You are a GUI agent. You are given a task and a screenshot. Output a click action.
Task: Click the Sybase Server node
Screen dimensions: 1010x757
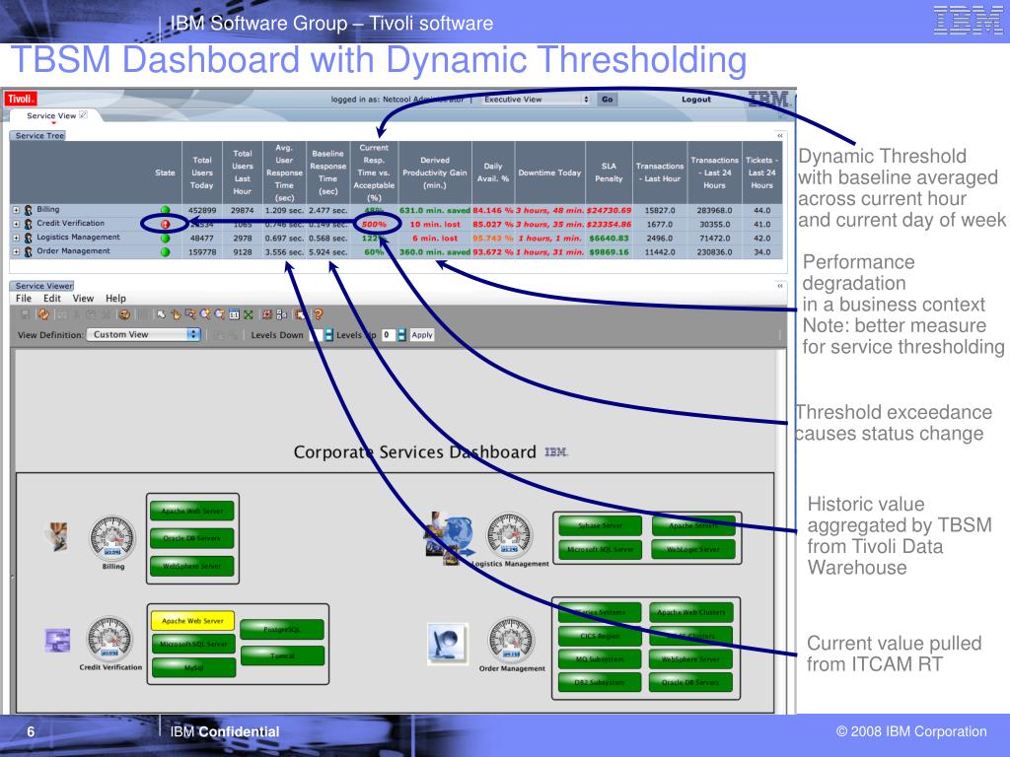coord(600,526)
